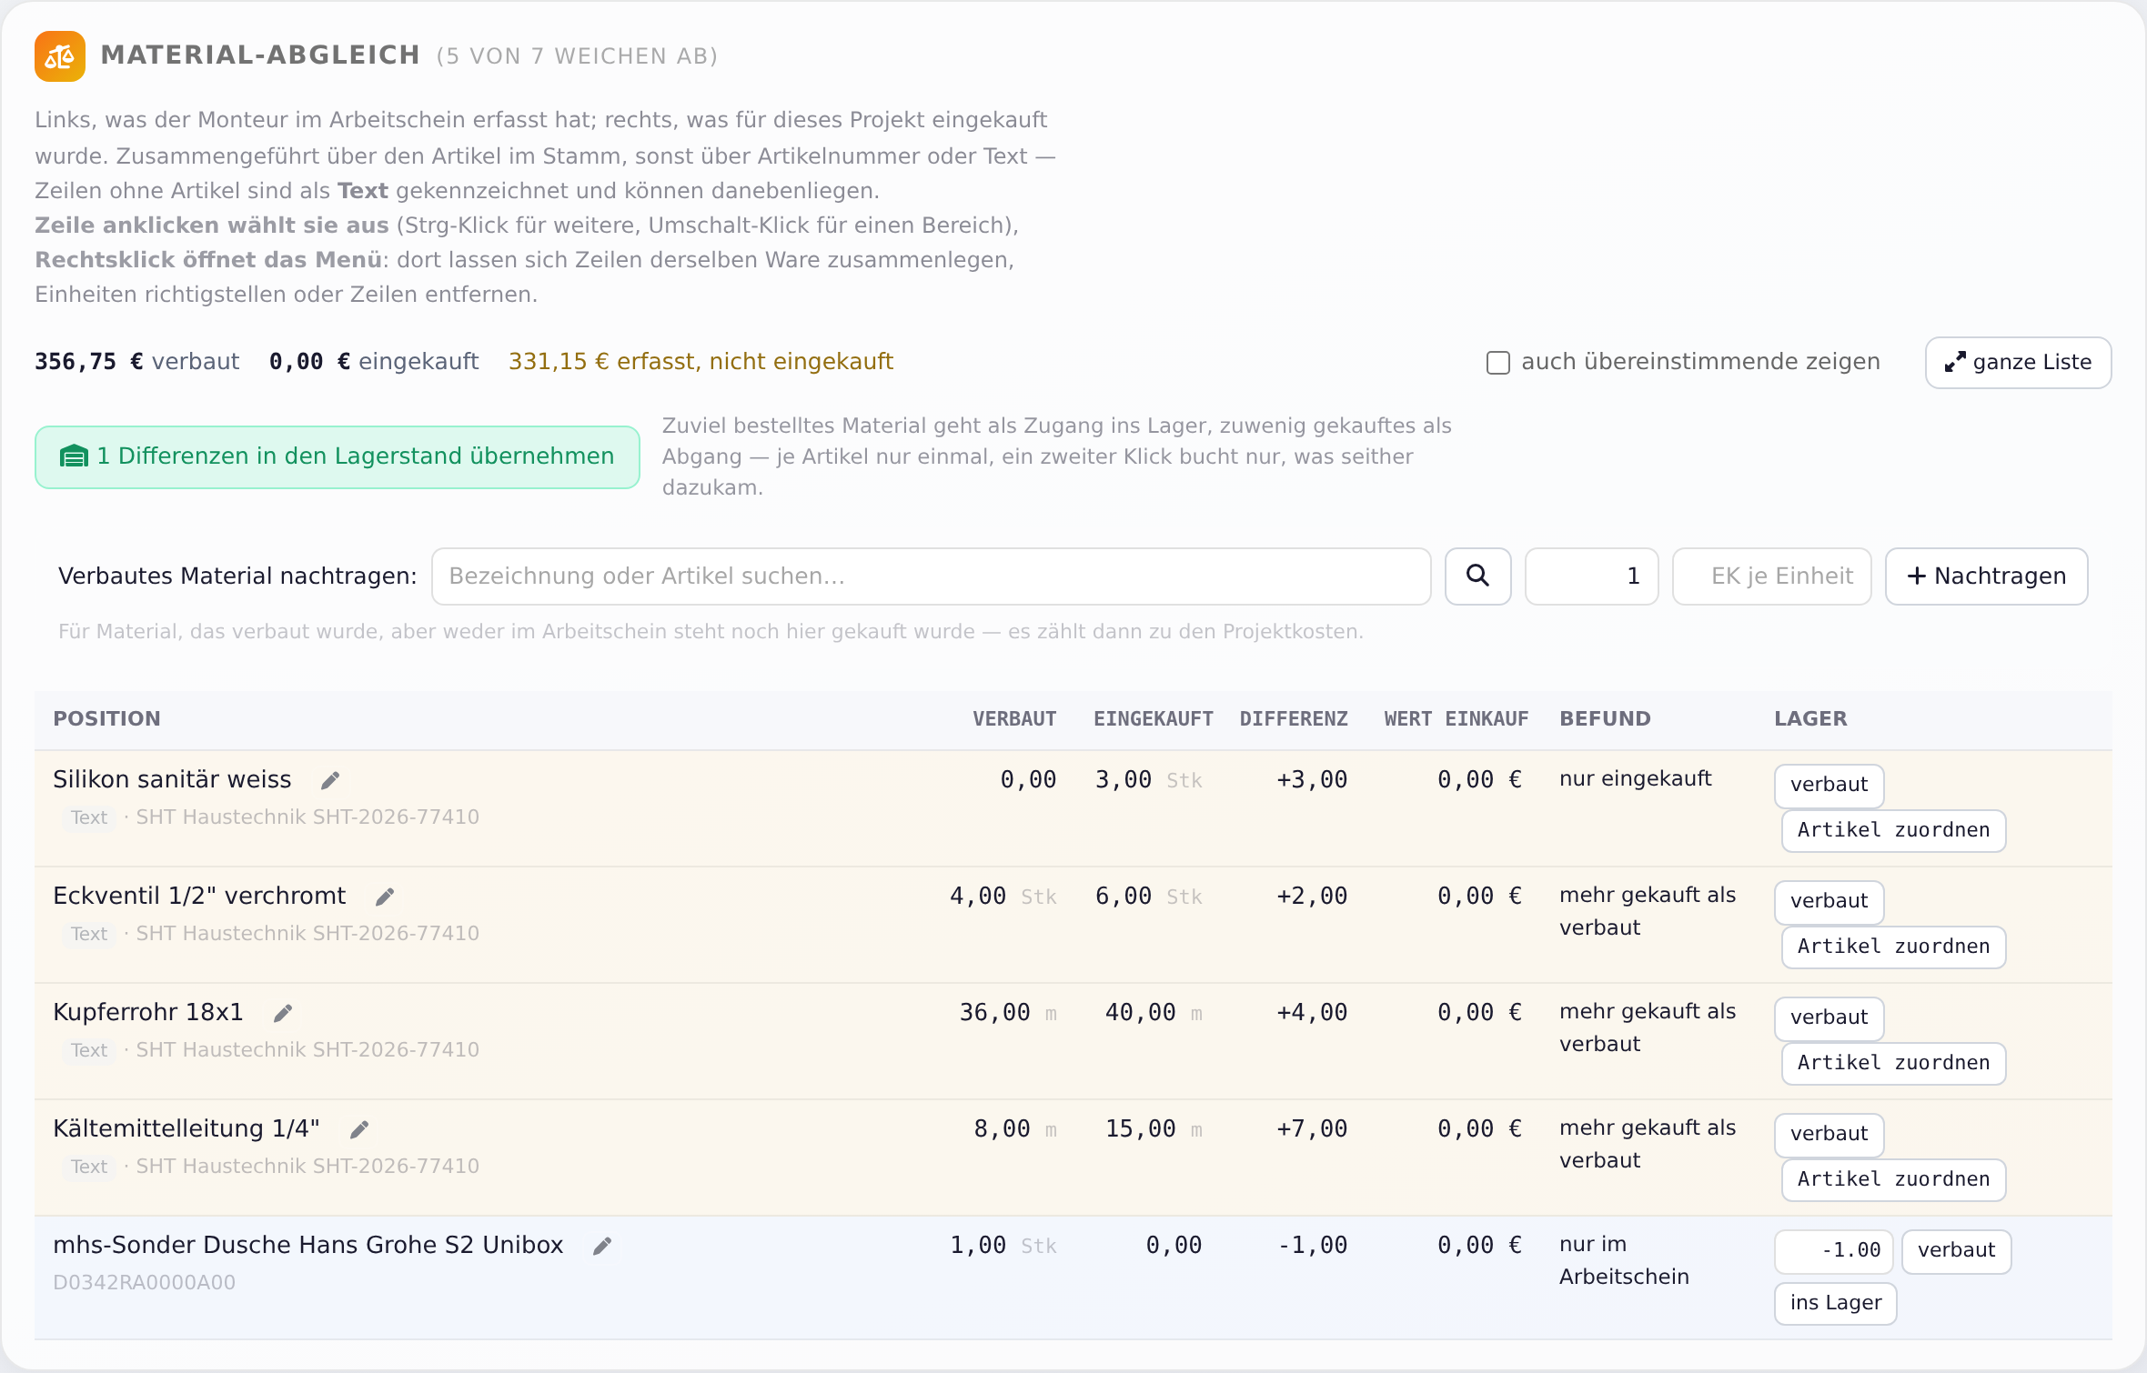Click the magnifier search button
Viewport: 2147px width, 1373px height.
tap(1477, 576)
